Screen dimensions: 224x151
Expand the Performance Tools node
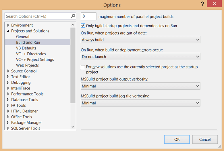(x=8, y=94)
